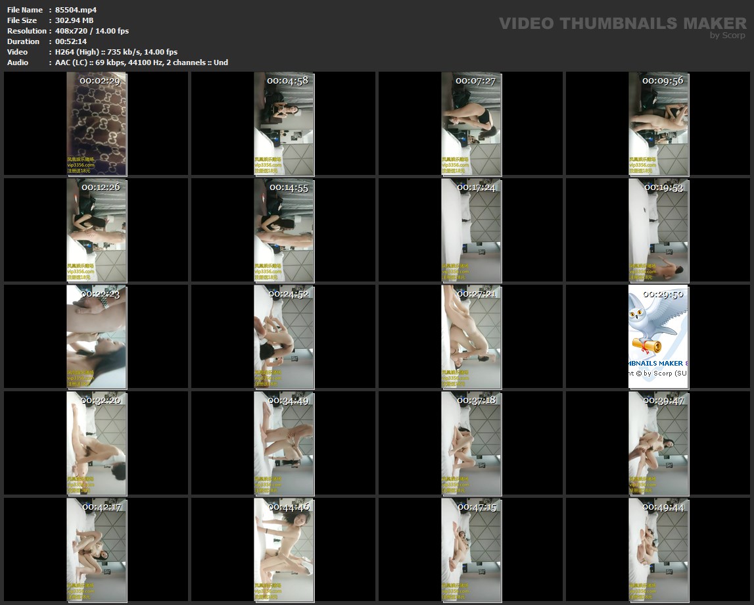Click the Video H264 (High) info line
This screenshot has width=754, height=605.
(116, 52)
